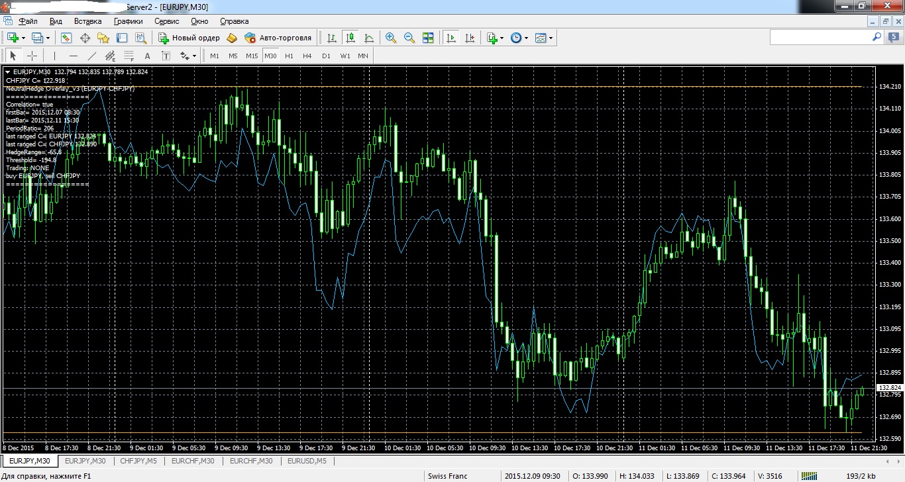Select the Text tool A
905x482 pixels.
pos(148,56)
